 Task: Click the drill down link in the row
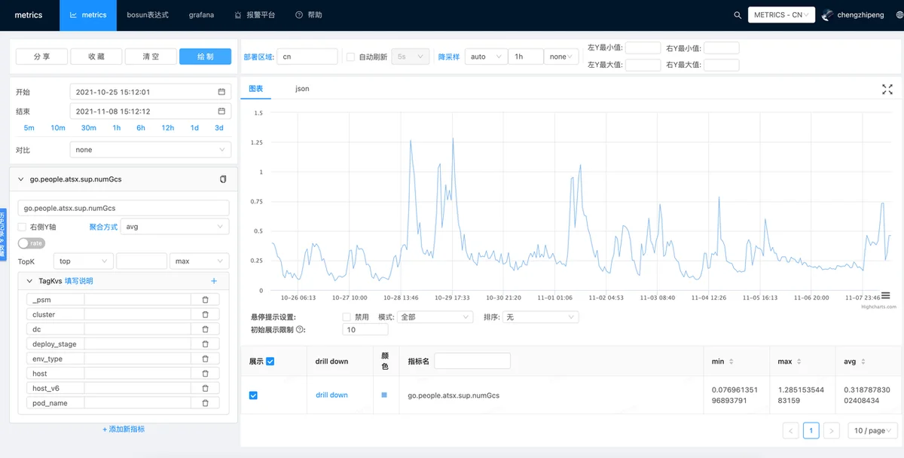tap(331, 395)
